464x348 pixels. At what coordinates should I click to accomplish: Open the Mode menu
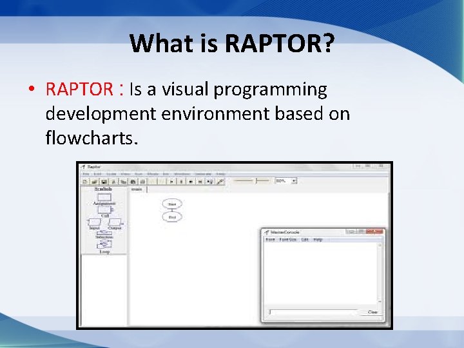click(x=153, y=174)
